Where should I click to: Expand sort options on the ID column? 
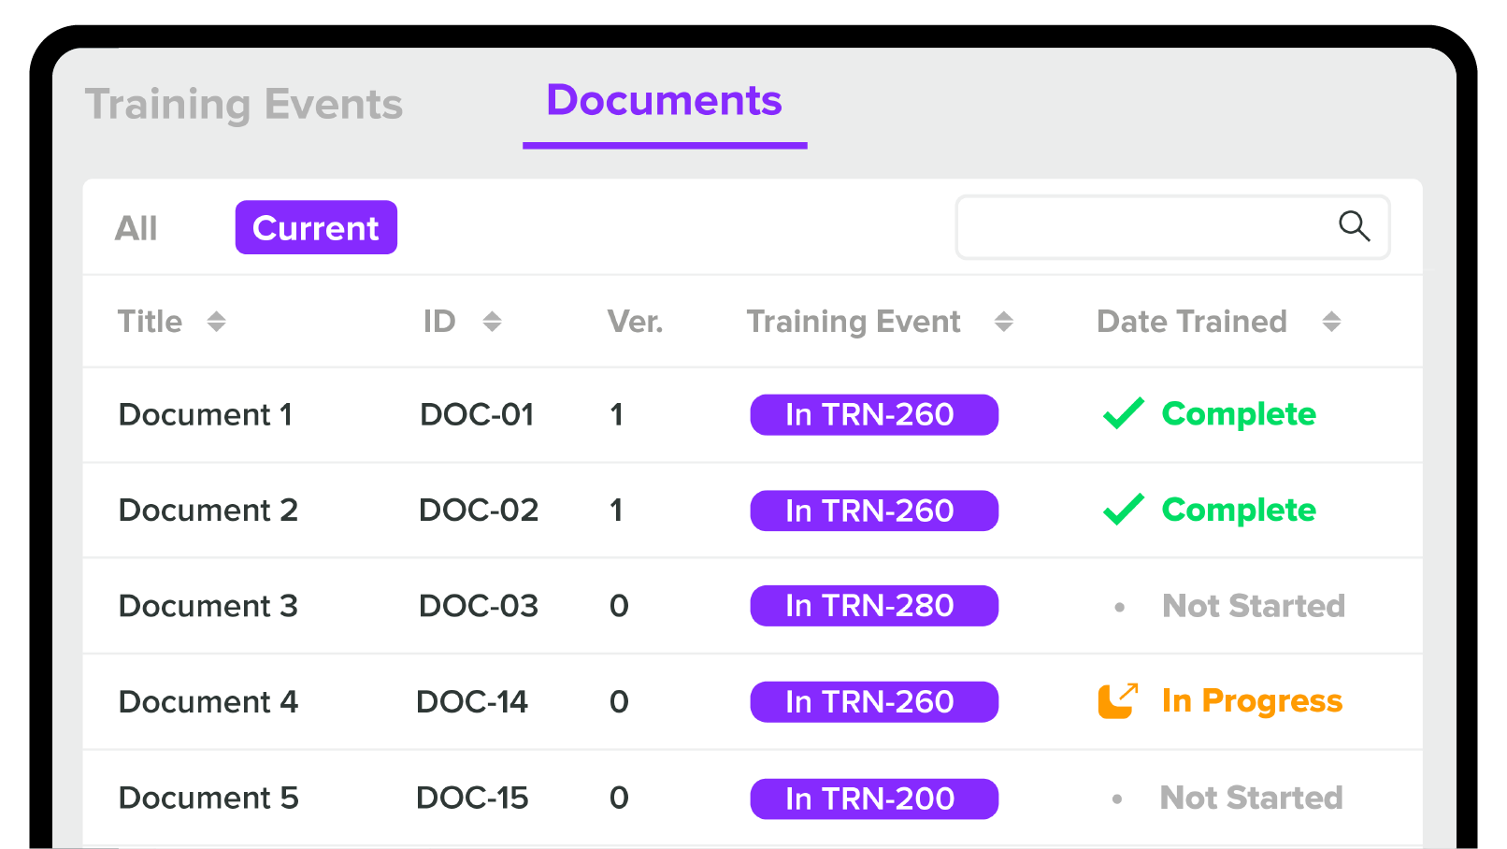493,321
